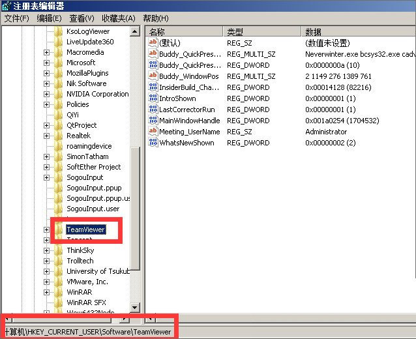Click the Macromedia folder icon
416x339 pixels.
(x=59, y=52)
